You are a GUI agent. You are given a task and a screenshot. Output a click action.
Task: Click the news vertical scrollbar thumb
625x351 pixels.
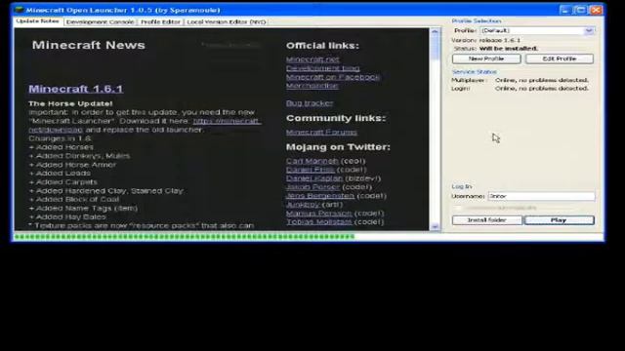435,47
